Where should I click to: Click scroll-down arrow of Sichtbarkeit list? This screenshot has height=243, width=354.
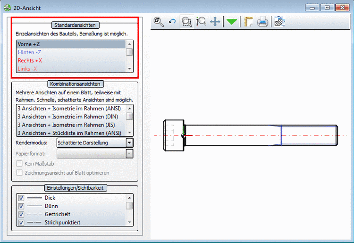click(129, 222)
